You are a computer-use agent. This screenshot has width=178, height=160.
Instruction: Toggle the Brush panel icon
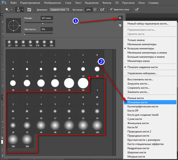pyautogui.click(x=29, y=10)
